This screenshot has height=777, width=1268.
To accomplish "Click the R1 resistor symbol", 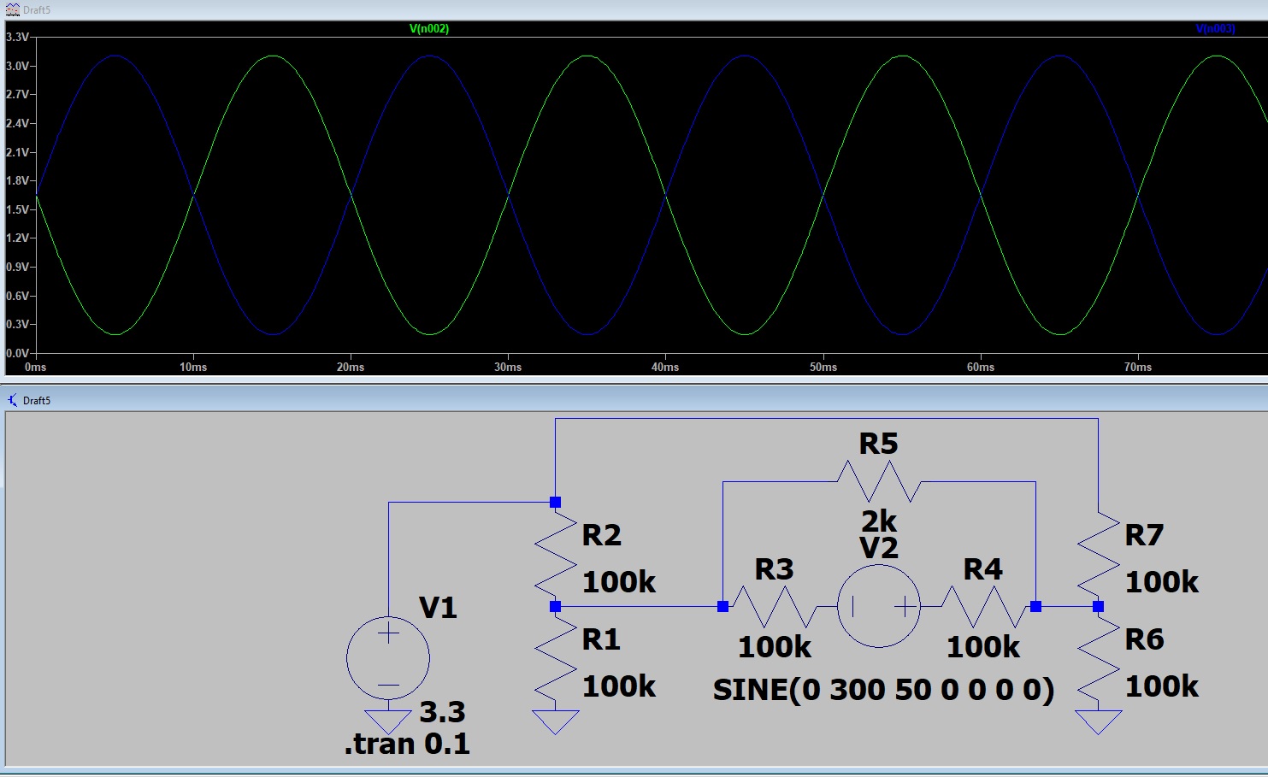I will tap(556, 660).
